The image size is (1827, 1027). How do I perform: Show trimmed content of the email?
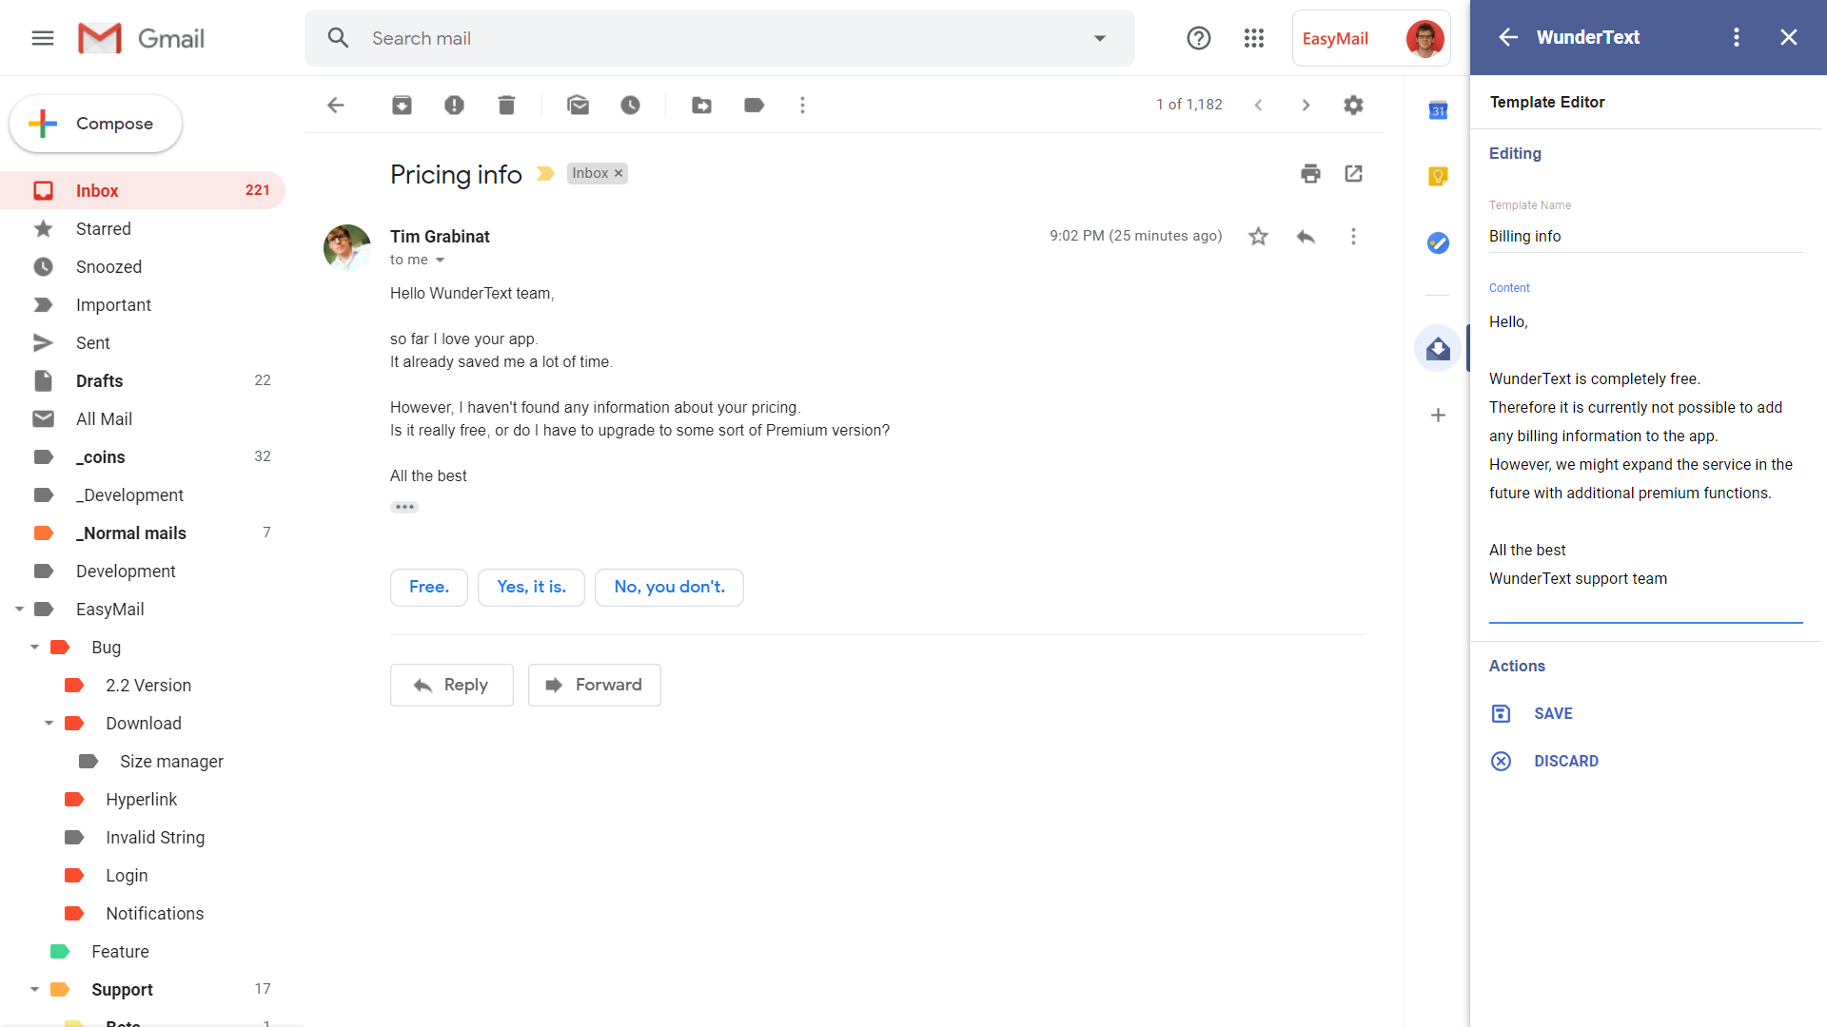(403, 507)
